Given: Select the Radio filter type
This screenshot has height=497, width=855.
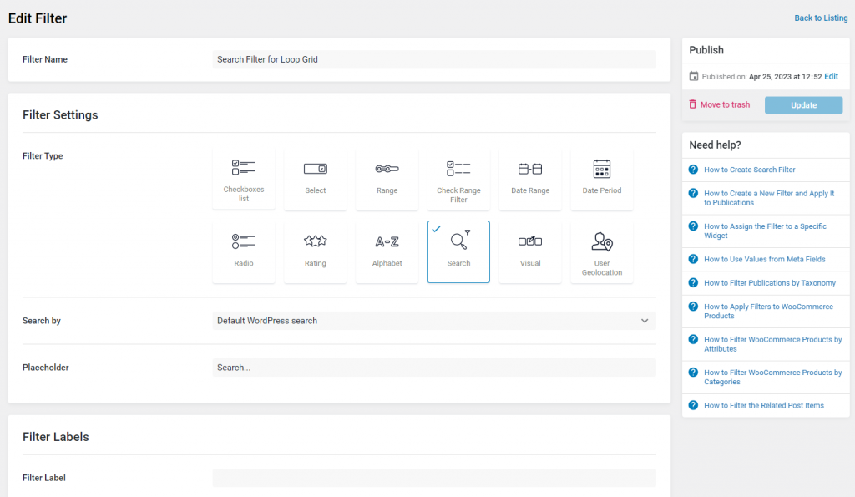Looking at the screenshot, I should (x=244, y=252).
